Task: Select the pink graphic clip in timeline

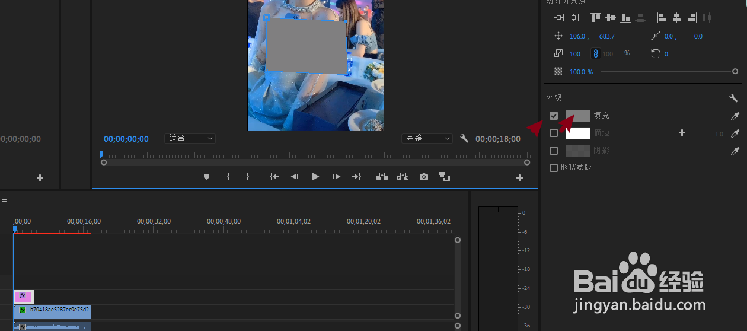Action: pyautogui.click(x=24, y=297)
